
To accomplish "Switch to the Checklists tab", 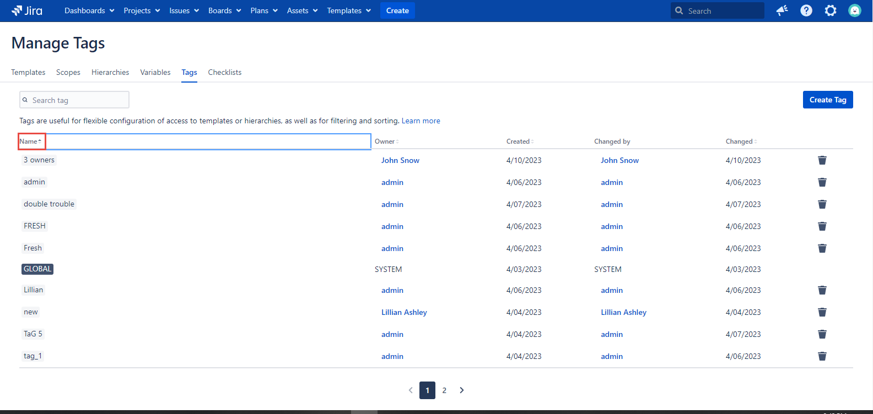I will (225, 72).
